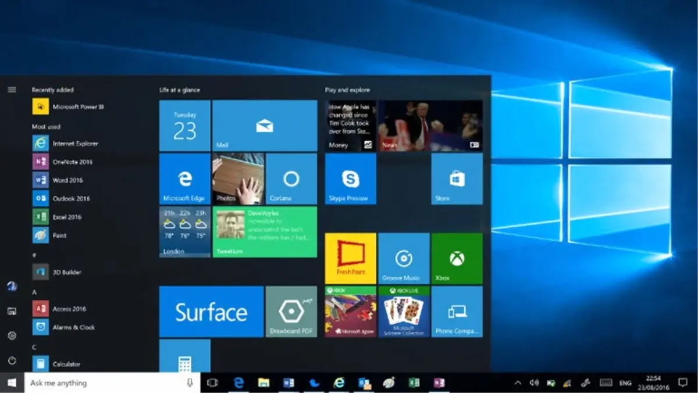Toggle Task View on the taskbar
The height and width of the screenshot is (393, 698).
[x=212, y=383]
